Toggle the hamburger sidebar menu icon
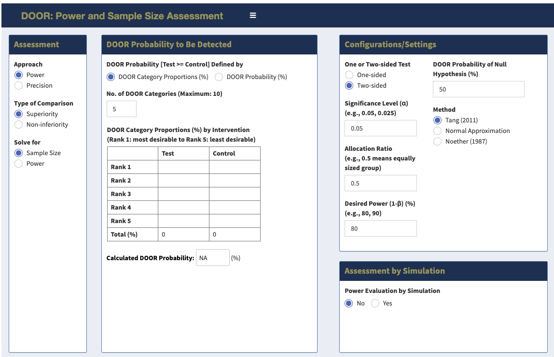The image size is (554, 357). (x=253, y=15)
